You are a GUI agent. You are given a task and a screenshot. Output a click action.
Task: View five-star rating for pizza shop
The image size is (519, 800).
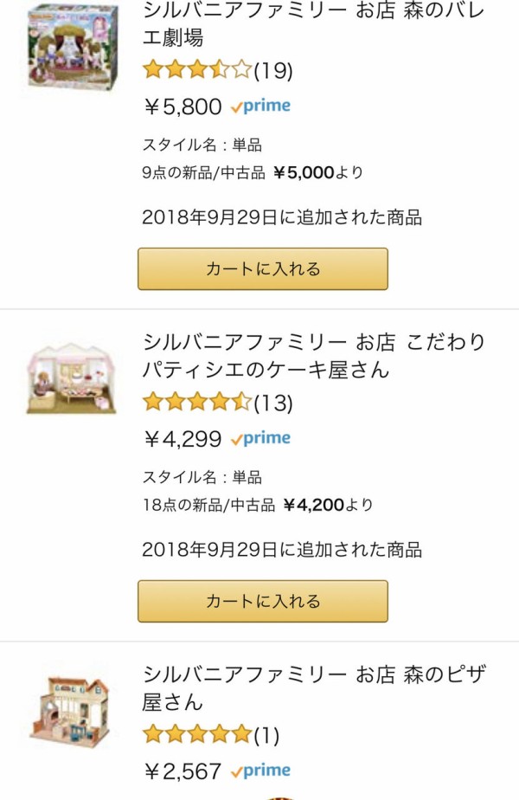[197, 734]
